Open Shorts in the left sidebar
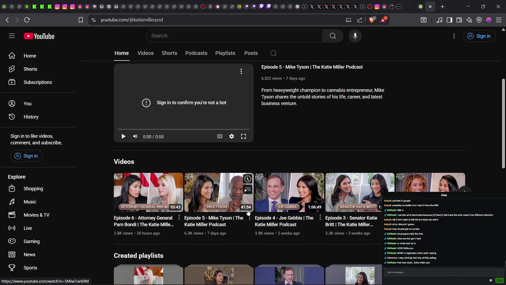Image resolution: width=506 pixels, height=285 pixels. [x=38, y=69]
